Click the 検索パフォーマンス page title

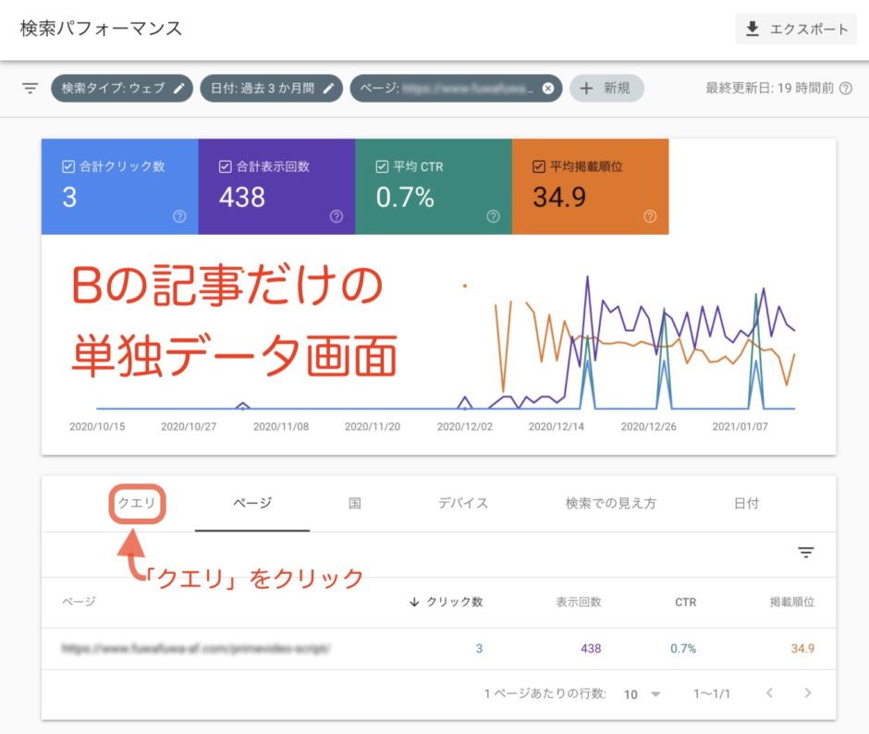(x=101, y=29)
